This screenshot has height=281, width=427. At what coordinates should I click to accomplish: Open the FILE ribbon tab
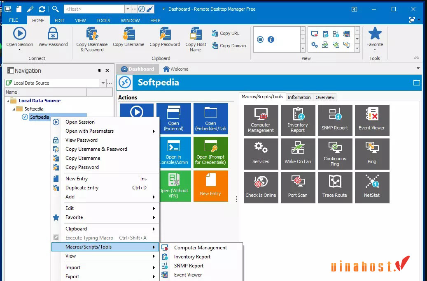point(13,21)
